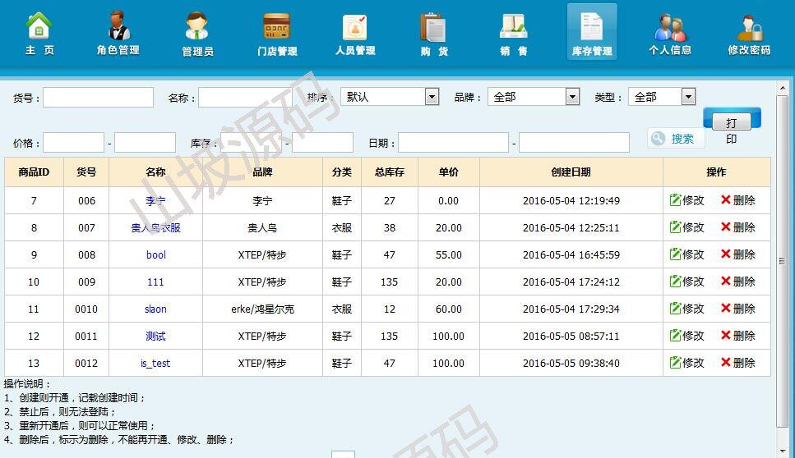Click 删除 delete for 测试 row
Screen dimensions: 795x458
point(737,336)
